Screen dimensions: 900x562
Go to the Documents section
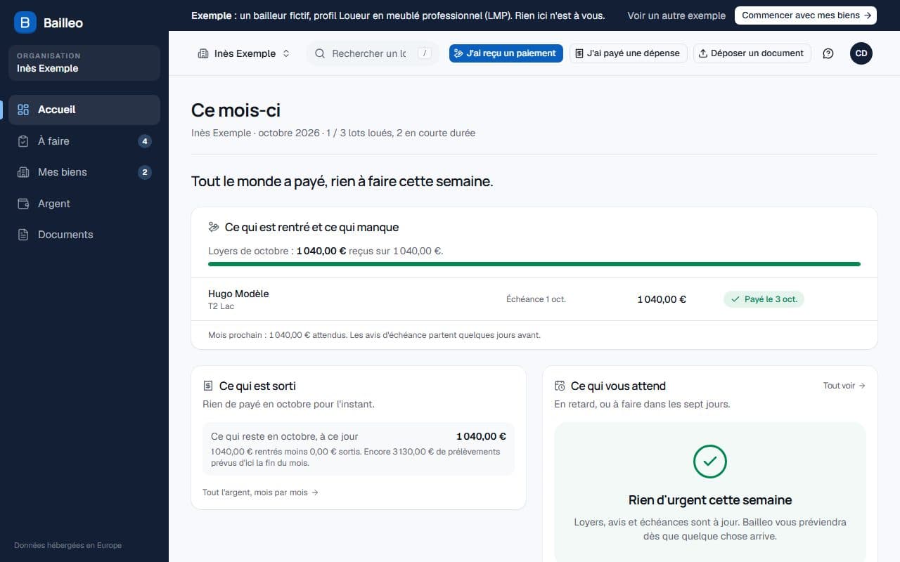tap(84, 235)
